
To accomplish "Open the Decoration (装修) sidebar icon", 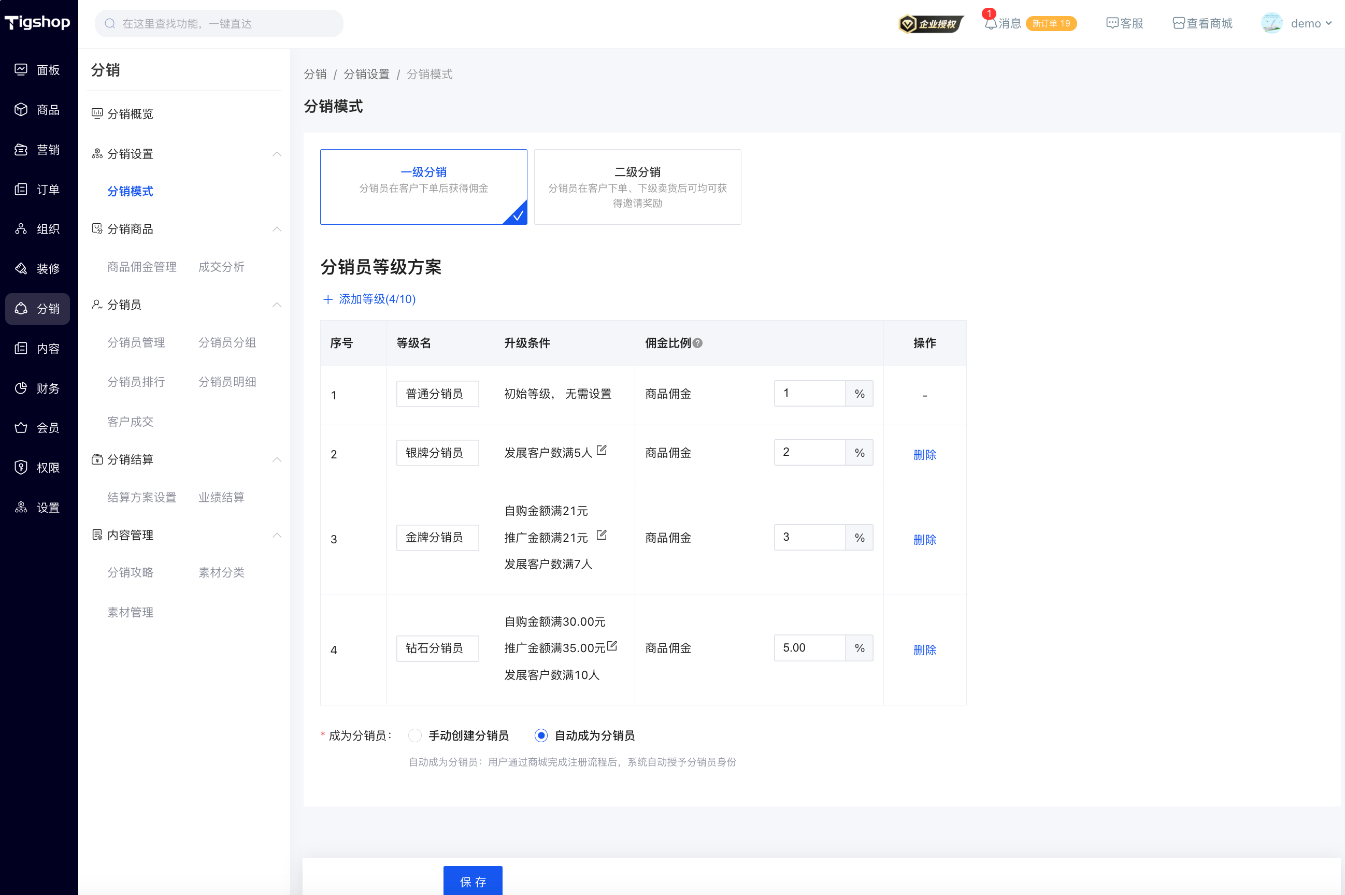I will pyautogui.click(x=21, y=268).
